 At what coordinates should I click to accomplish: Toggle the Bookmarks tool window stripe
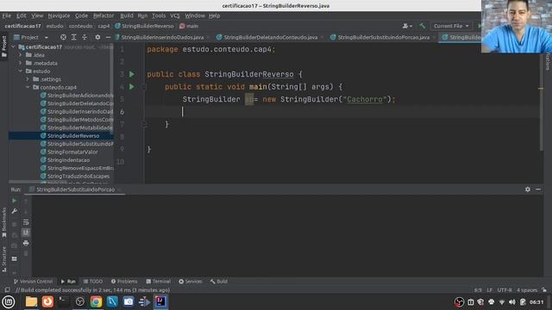pyautogui.click(x=3, y=222)
